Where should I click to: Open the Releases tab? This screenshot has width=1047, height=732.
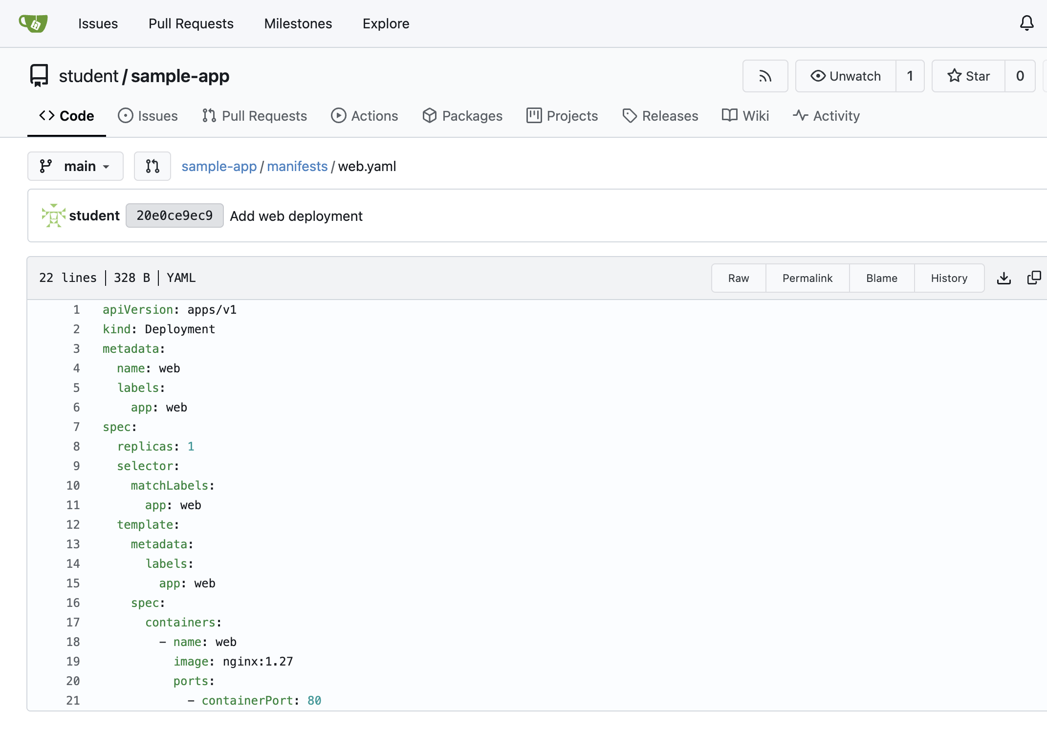pos(660,116)
